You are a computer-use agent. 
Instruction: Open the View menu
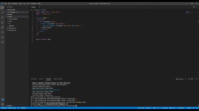click(21, 4)
